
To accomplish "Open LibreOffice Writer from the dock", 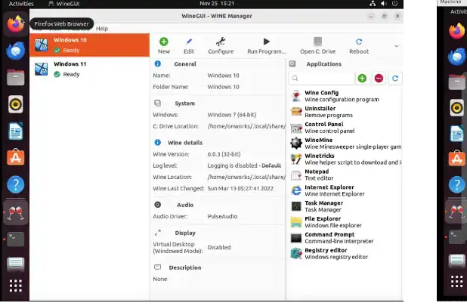I will (15, 131).
